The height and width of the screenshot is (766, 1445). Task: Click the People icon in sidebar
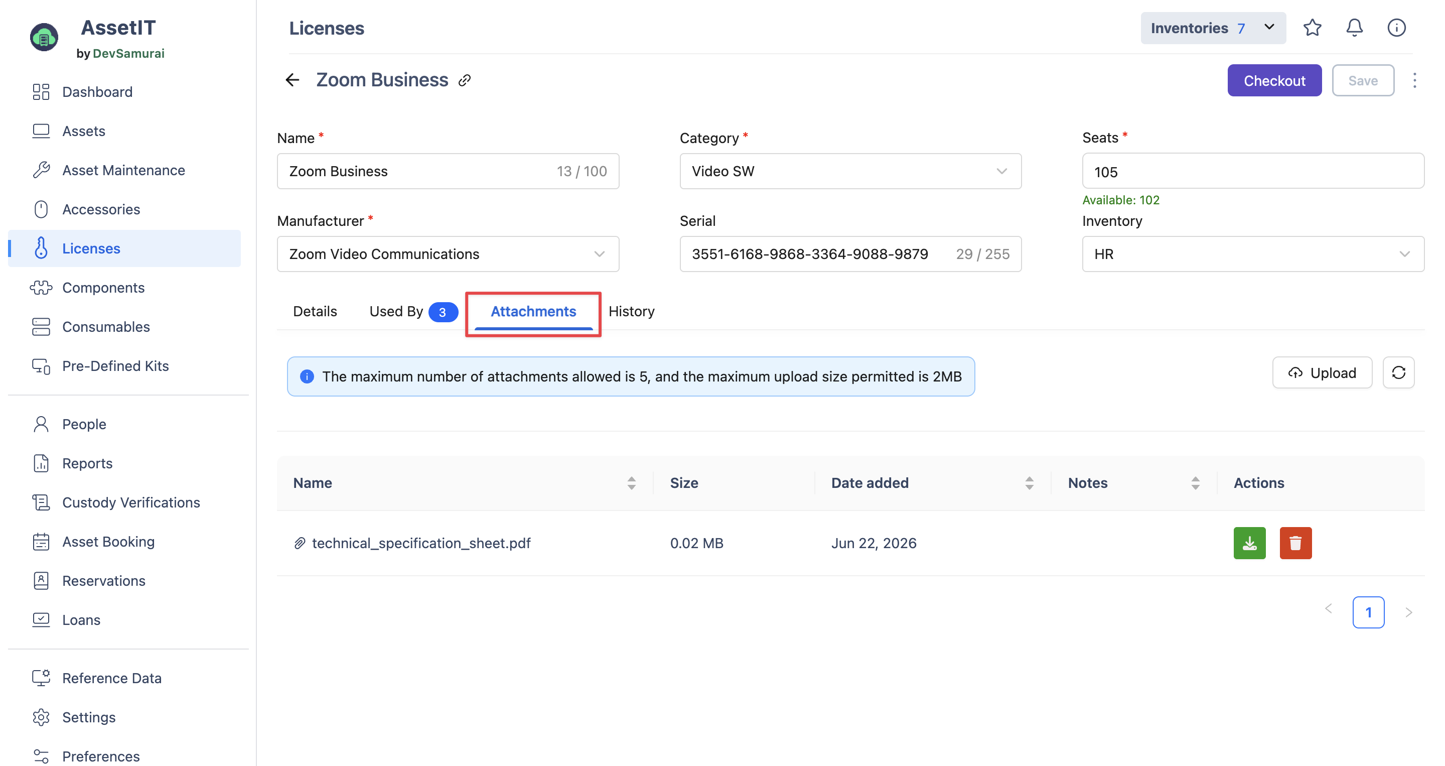[41, 424]
